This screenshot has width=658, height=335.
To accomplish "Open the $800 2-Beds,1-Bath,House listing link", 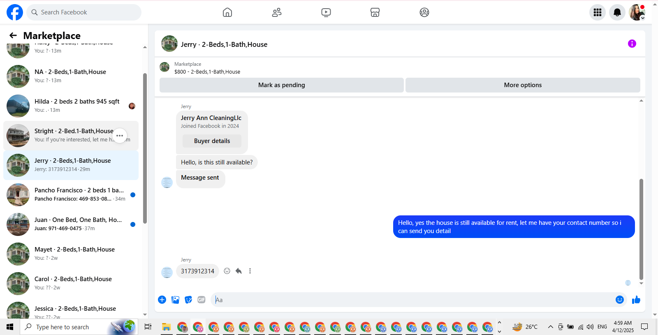I will click(207, 72).
